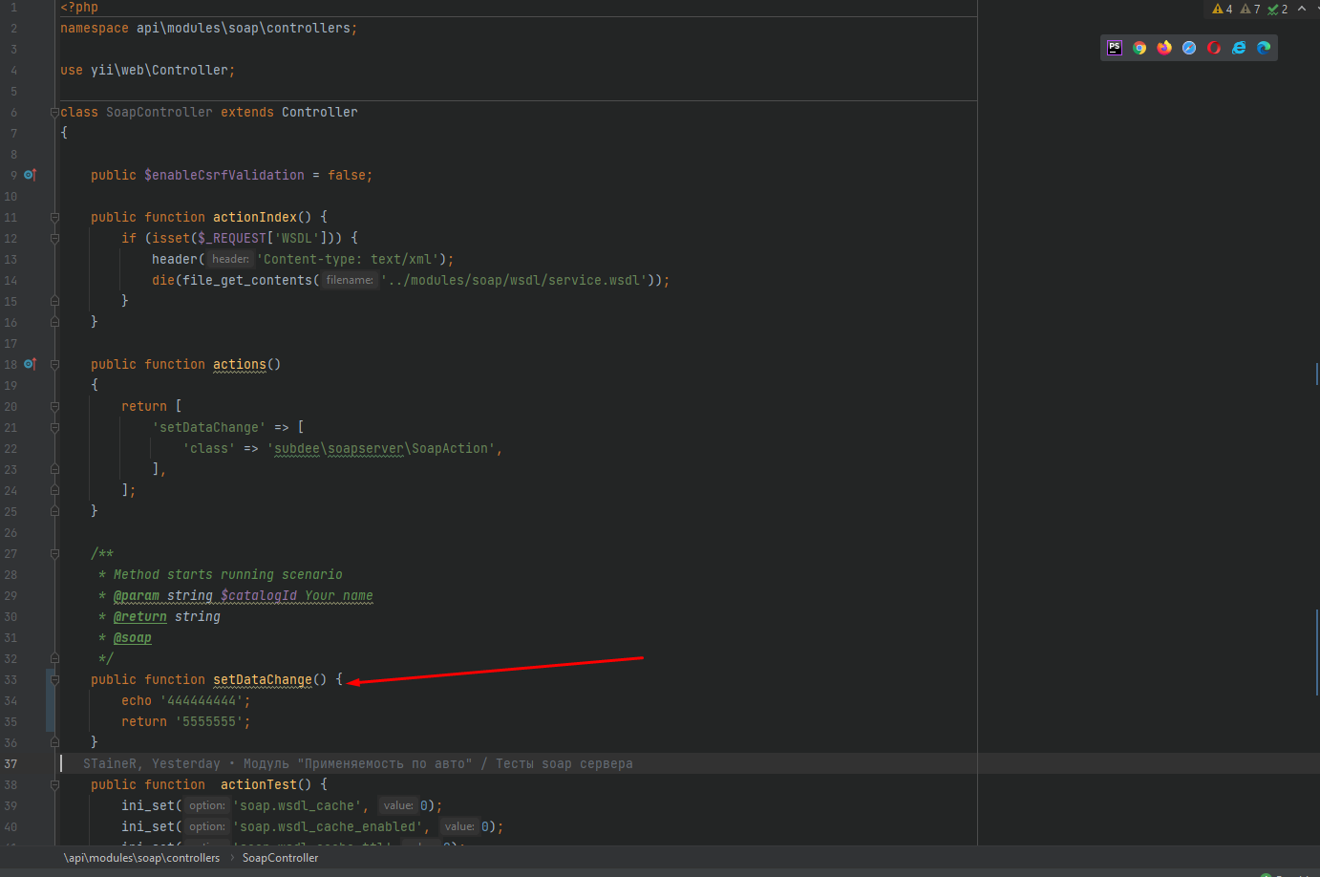Click line number 18 in the gutter
Image resolution: width=1320 pixels, height=877 pixels.
(11, 364)
